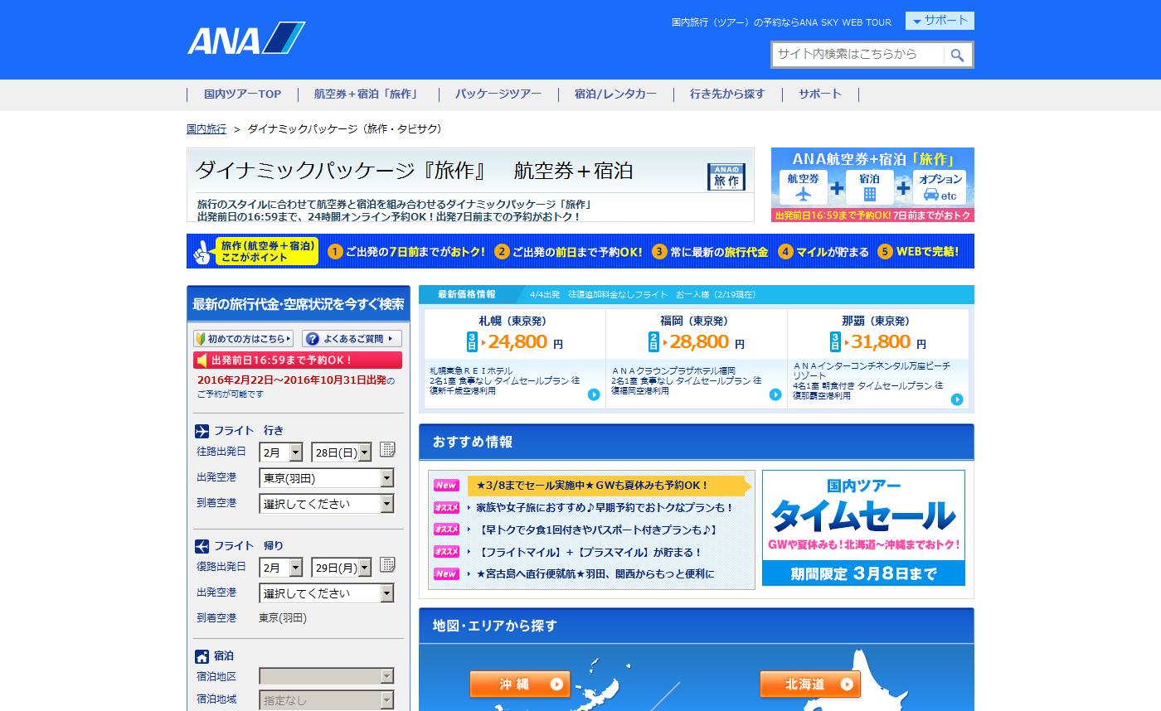This screenshot has width=1161, height=711.
Task: Click the site search input field
Action: pos(859,55)
